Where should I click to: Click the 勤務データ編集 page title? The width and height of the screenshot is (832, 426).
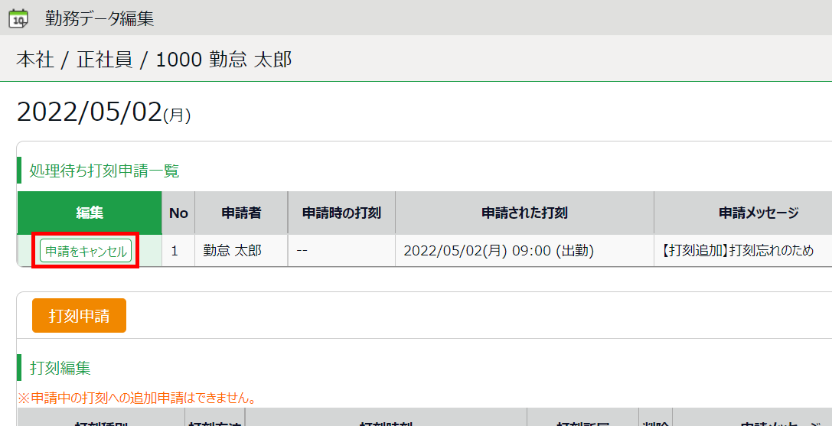pyautogui.click(x=100, y=18)
